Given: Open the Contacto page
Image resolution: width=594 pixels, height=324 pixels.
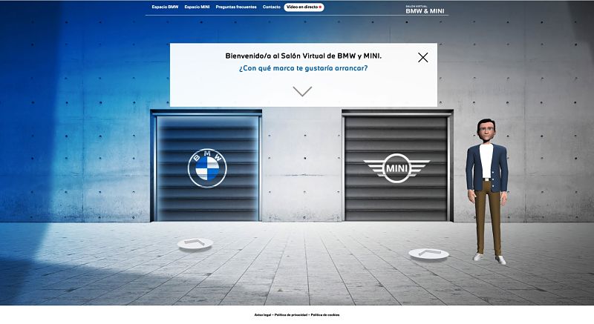Looking at the screenshot, I should point(272,7).
